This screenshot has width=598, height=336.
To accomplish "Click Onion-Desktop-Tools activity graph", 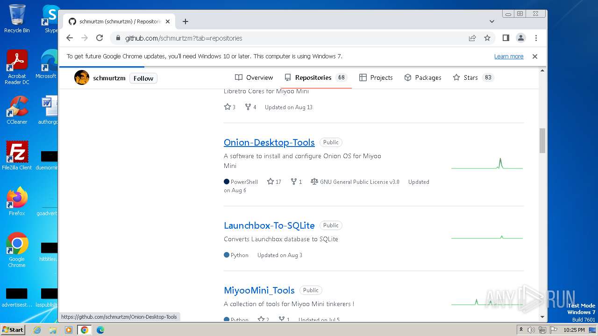I will coord(487,163).
